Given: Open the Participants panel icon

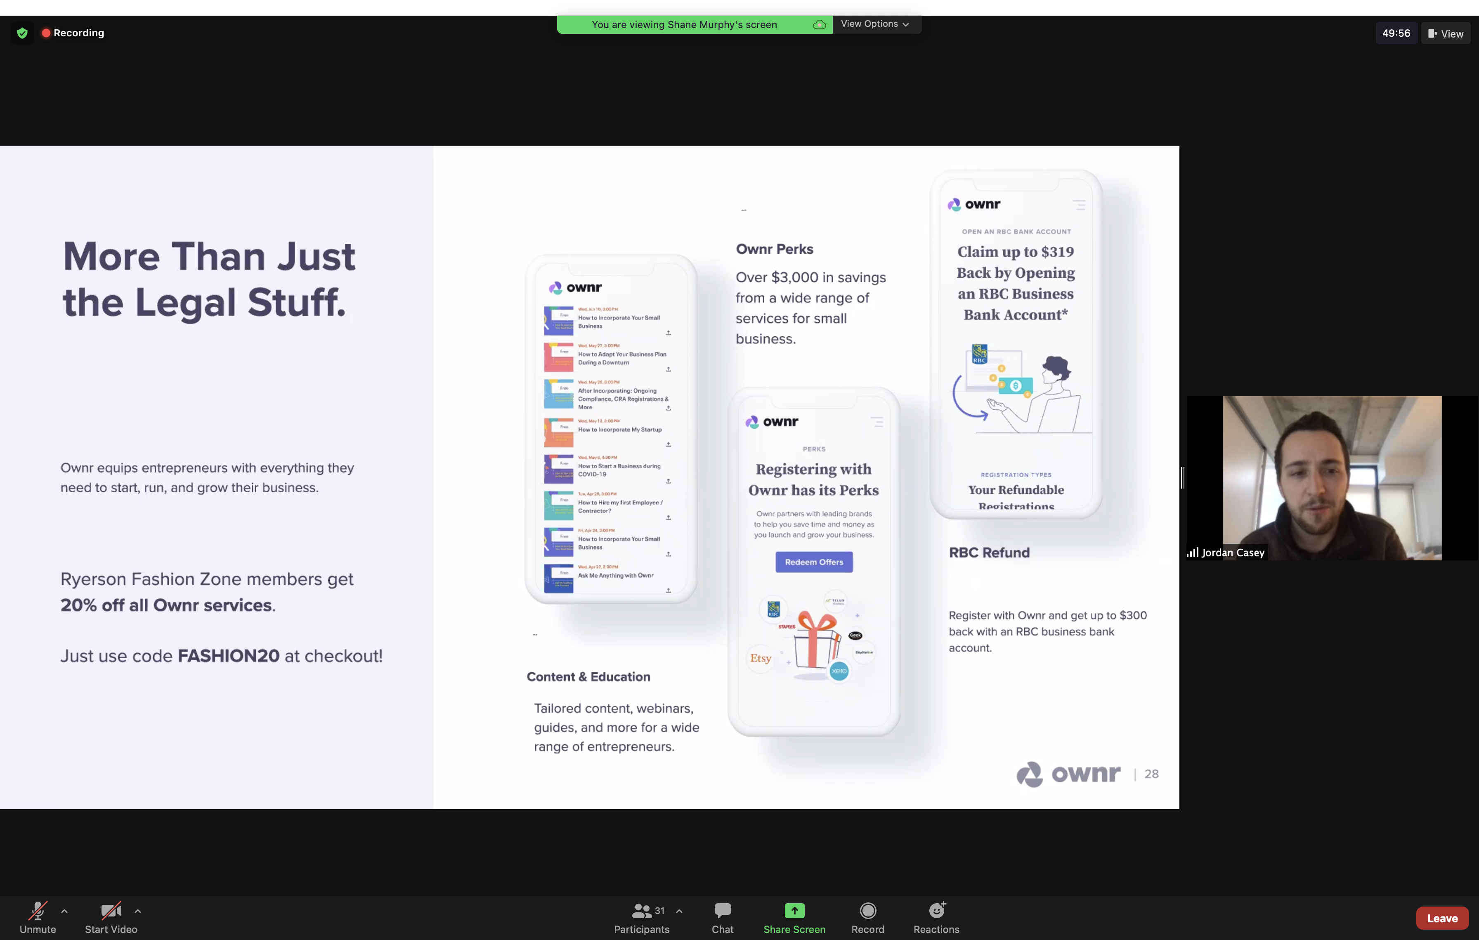Looking at the screenshot, I should tap(641, 911).
